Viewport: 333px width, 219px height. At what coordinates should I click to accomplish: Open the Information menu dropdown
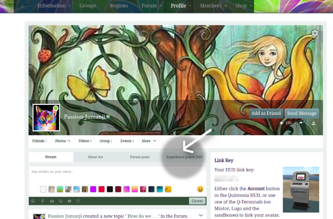click(54, 6)
